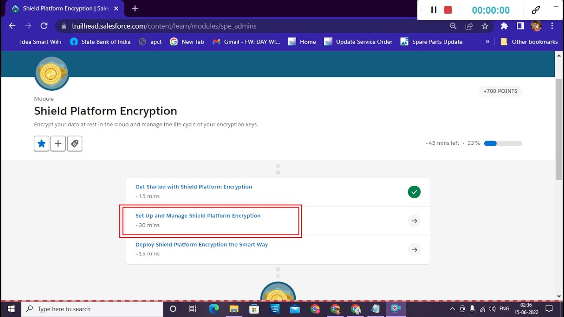This screenshot has width=564, height=317.
Task: Pause the screen recording
Action: coord(434,10)
